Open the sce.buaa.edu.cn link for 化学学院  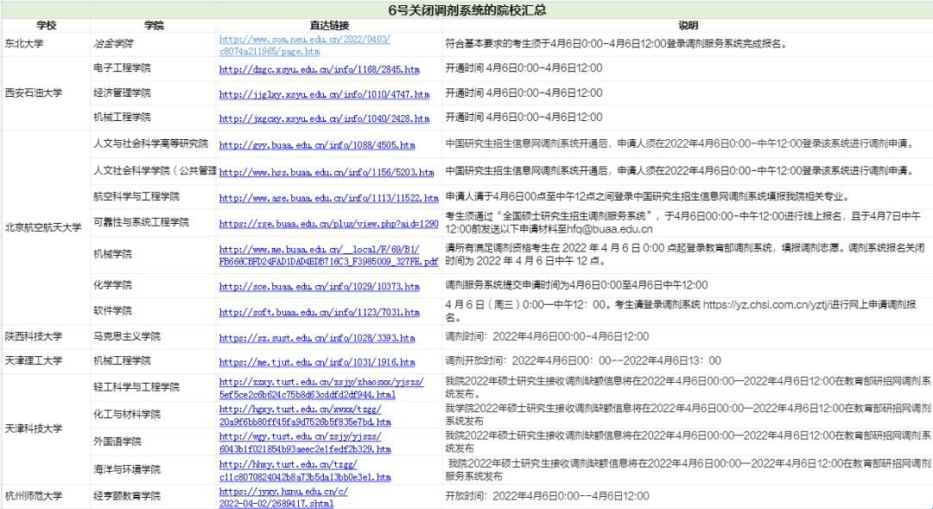(x=319, y=287)
